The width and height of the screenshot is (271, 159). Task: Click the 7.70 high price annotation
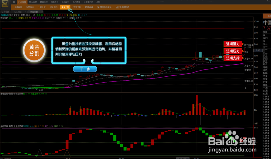pyautogui.click(x=249, y=47)
